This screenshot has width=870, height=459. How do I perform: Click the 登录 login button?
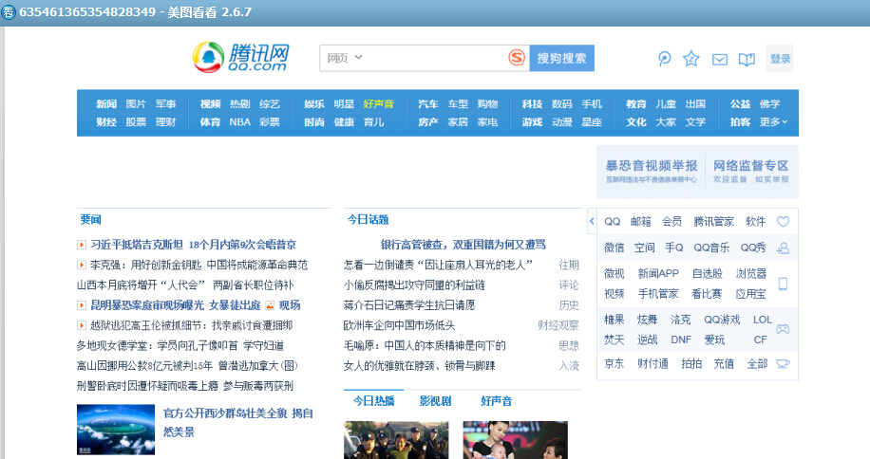pyautogui.click(x=780, y=59)
